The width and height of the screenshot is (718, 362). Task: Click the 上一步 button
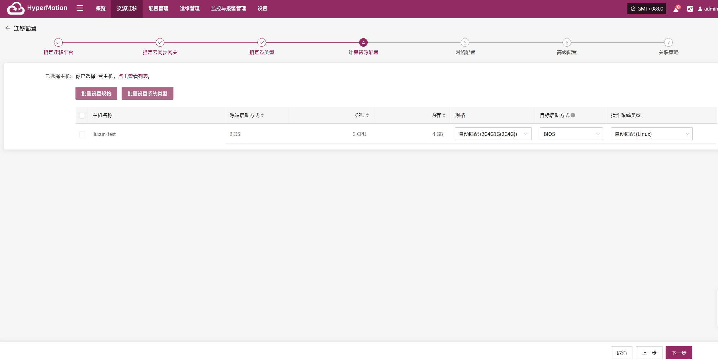649,353
